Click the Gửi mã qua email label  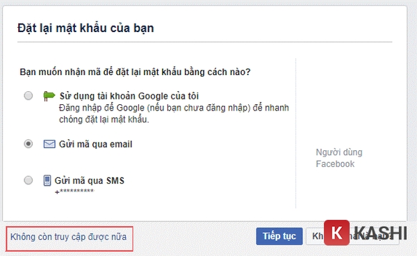pos(95,144)
